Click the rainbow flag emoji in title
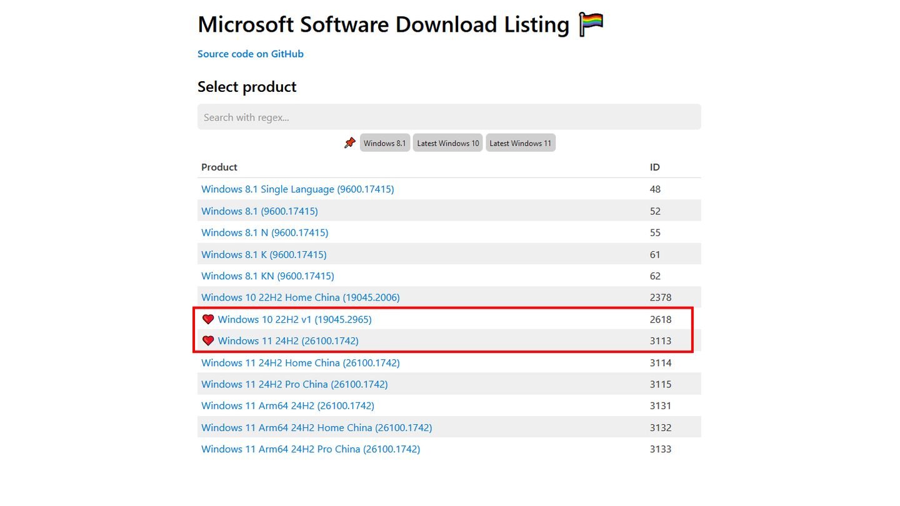Screen dimensions: 900x506 click(x=591, y=25)
